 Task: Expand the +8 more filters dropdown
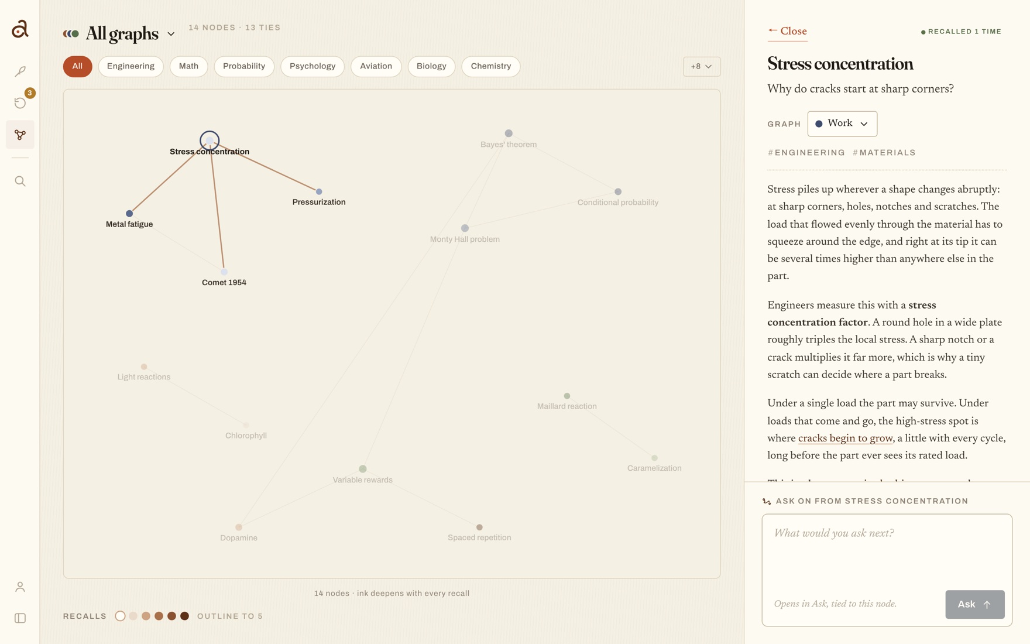tap(701, 66)
